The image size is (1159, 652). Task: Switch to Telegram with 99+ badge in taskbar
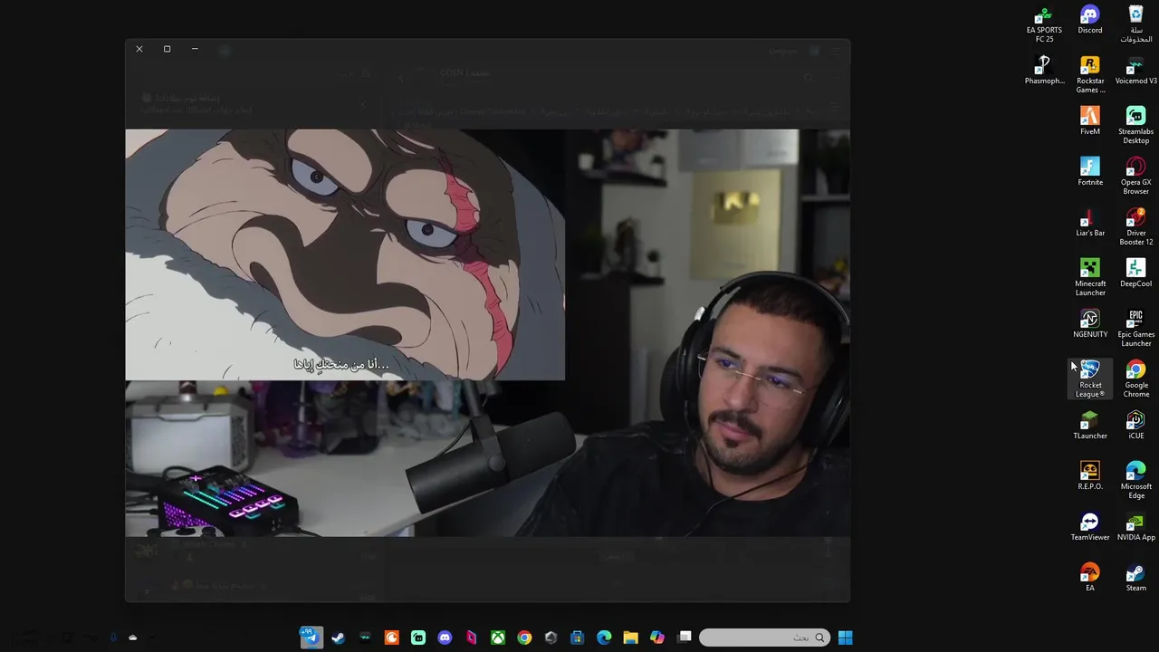311,638
